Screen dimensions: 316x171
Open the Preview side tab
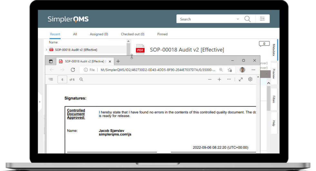274,74
